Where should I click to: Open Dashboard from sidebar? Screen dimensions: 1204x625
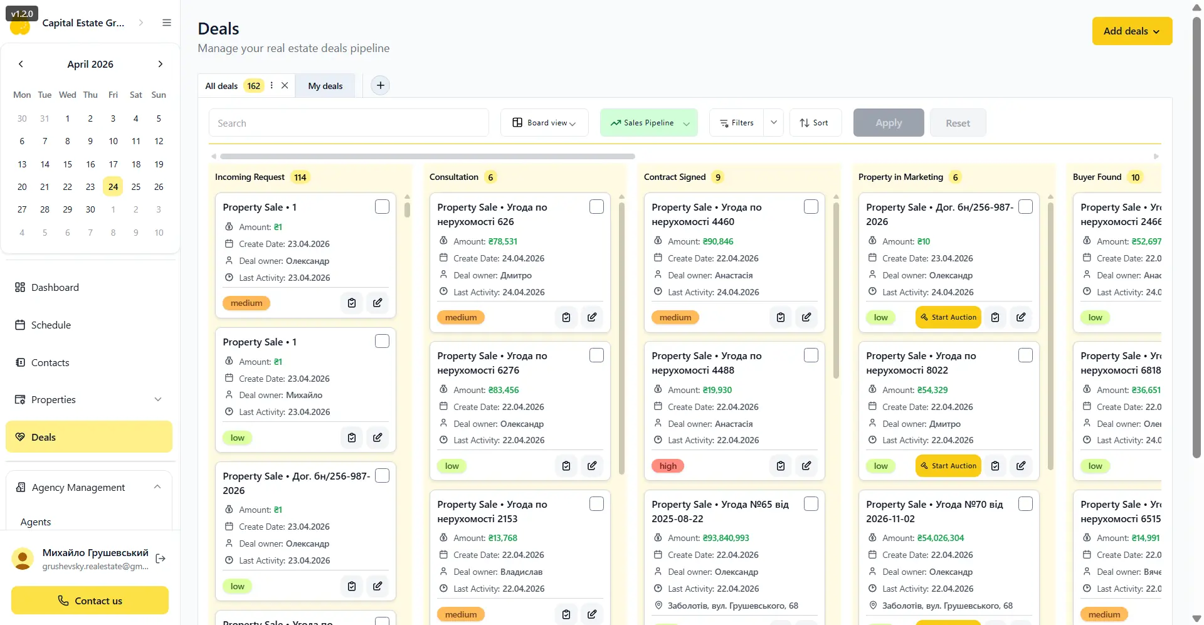[89, 287]
